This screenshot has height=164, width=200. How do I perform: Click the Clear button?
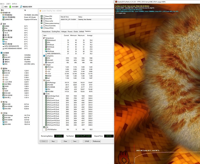click(65, 141)
